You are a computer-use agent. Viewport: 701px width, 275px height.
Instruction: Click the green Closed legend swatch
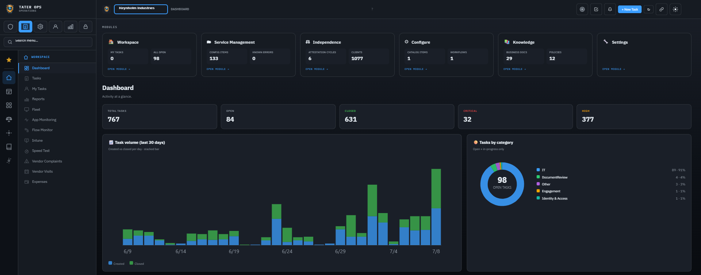point(131,263)
